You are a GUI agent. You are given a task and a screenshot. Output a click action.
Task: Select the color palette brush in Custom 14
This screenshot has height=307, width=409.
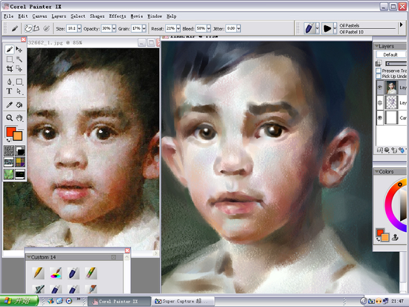tap(56, 273)
